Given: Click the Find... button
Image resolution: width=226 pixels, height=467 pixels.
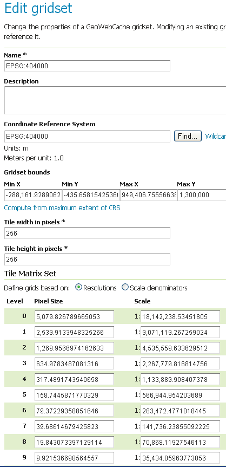Looking at the screenshot, I should (x=188, y=137).
